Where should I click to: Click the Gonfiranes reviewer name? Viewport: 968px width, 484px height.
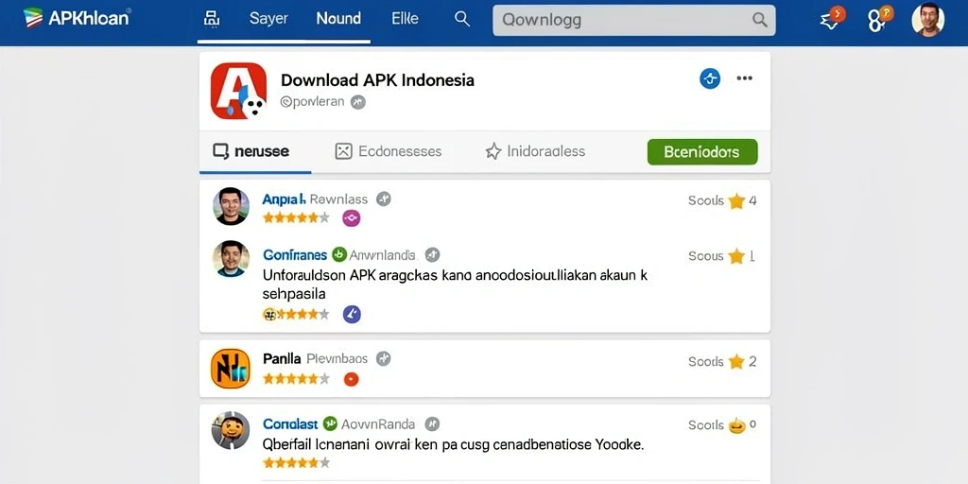click(295, 255)
